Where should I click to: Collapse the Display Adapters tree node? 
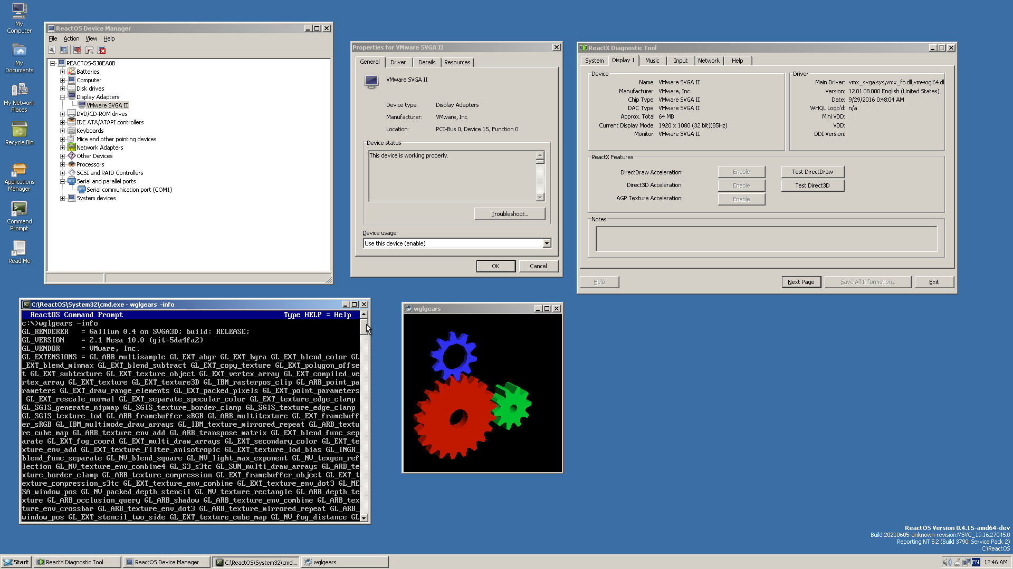coord(63,97)
